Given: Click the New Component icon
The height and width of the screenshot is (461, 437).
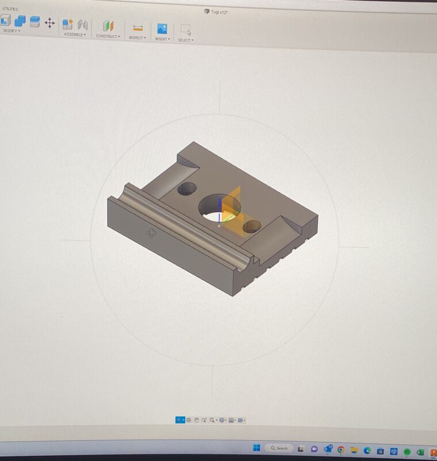Looking at the screenshot, I should (x=67, y=24).
